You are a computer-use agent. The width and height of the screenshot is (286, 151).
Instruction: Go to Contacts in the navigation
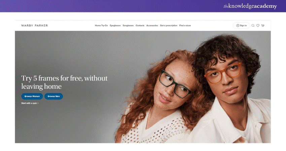(x=140, y=26)
